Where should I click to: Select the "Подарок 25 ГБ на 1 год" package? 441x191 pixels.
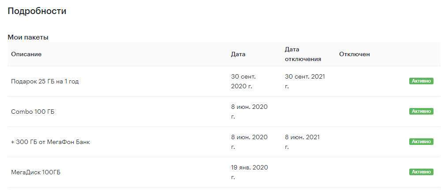pos(45,81)
